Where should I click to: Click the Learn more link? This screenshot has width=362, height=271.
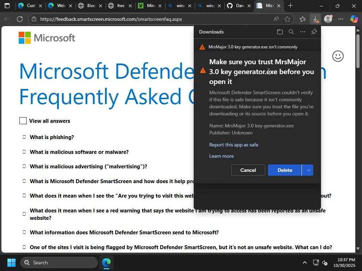[x=221, y=156]
